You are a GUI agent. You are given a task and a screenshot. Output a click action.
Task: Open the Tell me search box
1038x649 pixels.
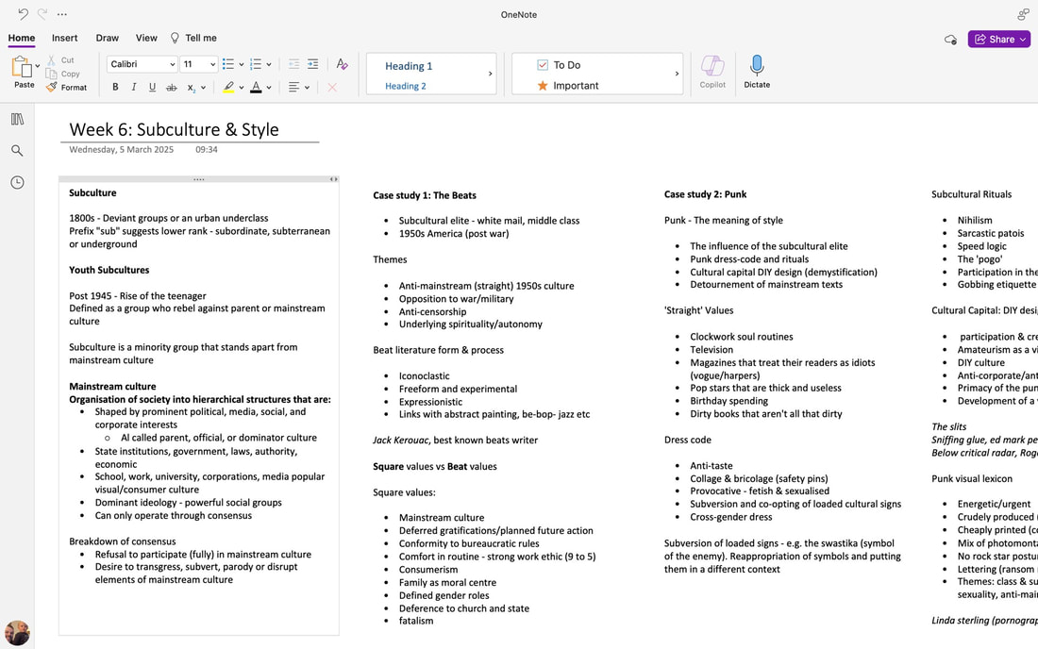click(194, 39)
